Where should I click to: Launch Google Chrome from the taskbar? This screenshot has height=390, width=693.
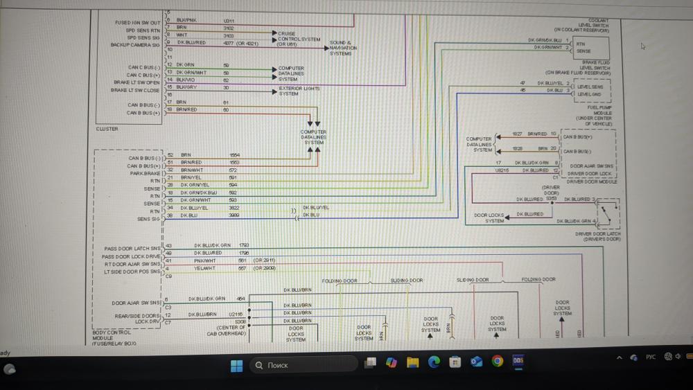(498, 362)
